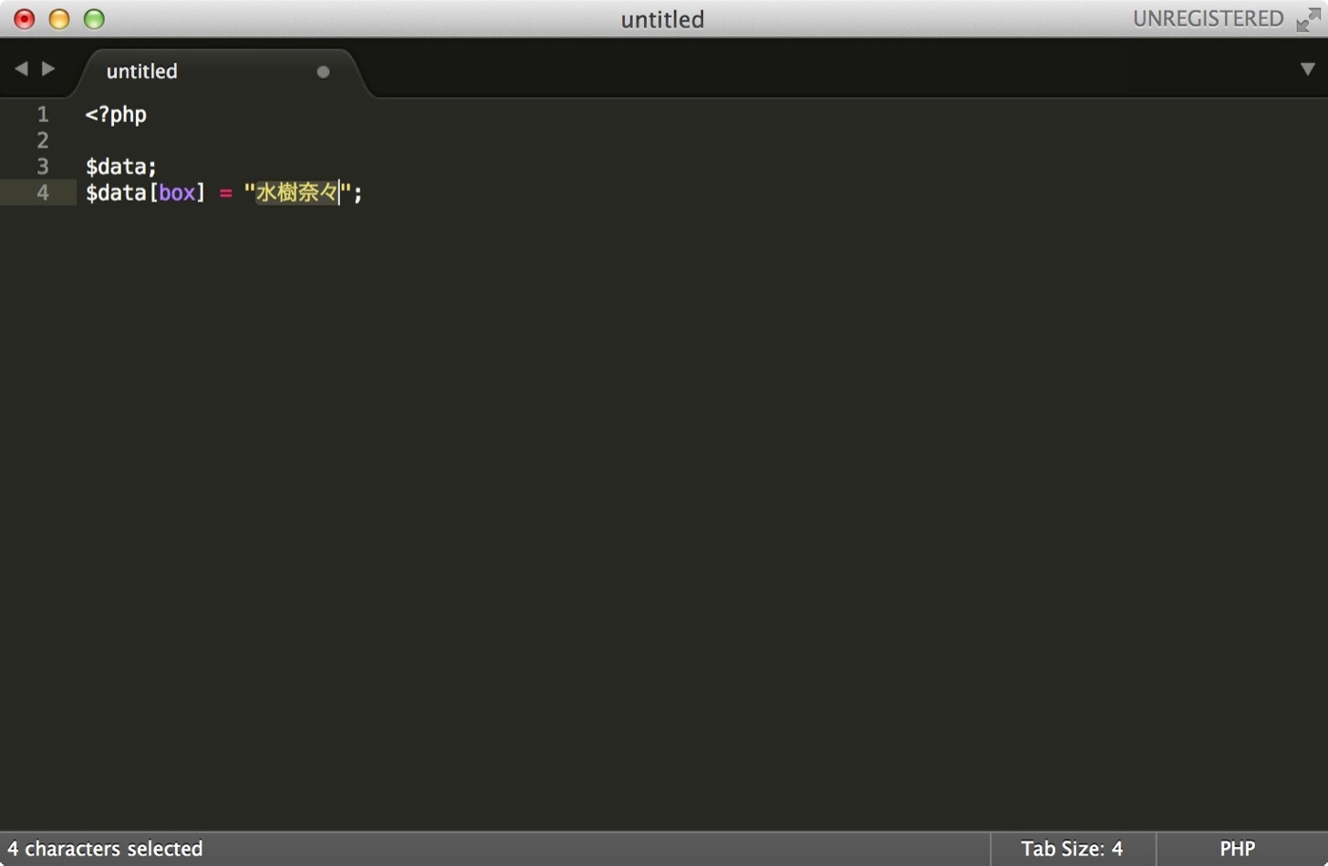Screen dimensions: 1328x866
Task: Click the green zoom window button
Action: 94,19
